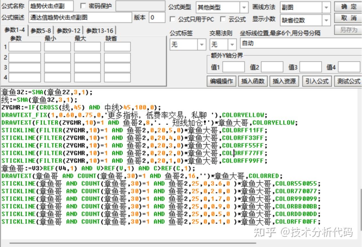Click row 1 参数 name field
362x247 pixels.
pyautogui.click(x=25, y=47)
